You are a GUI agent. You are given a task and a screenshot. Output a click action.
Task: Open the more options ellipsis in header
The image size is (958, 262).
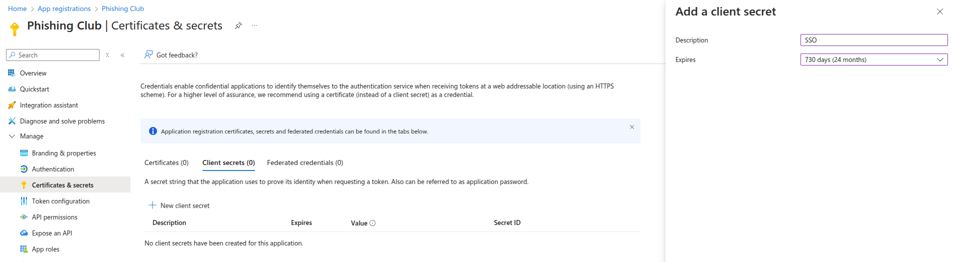254,25
